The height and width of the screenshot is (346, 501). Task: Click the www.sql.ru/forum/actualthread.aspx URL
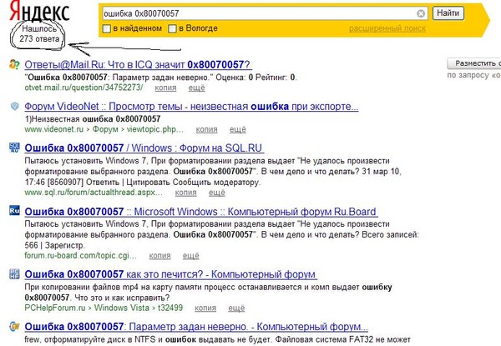[94, 193]
